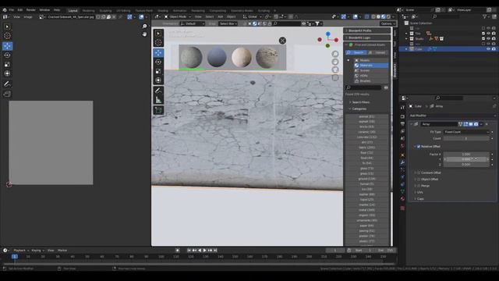
Task: Select the Rotate tool in the 3D viewport toolbar
Action: pyautogui.click(x=158, y=62)
